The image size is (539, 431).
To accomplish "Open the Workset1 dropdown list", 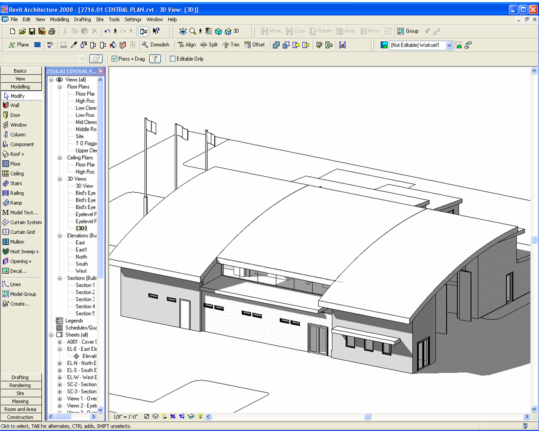I will coord(449,45).
